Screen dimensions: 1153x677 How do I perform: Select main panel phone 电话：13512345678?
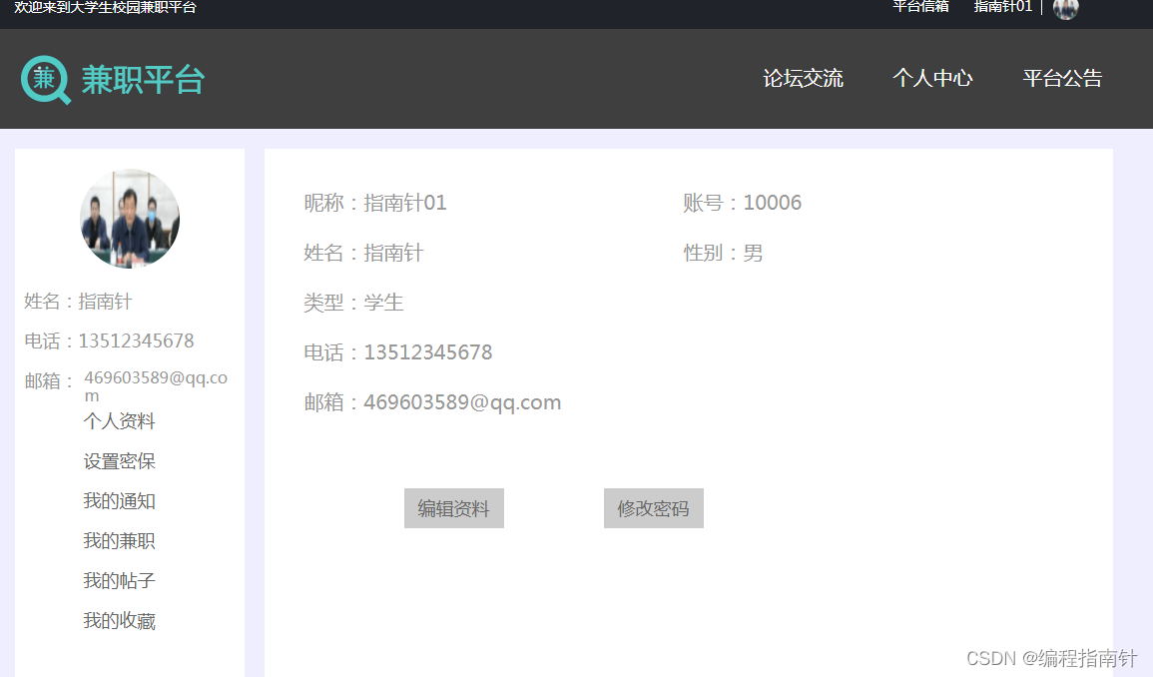398,352
